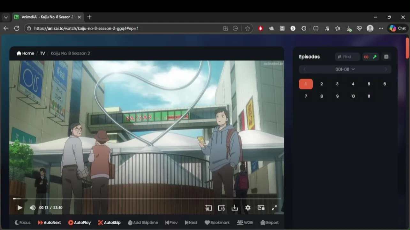
Task: Add this page to favorites star
Action: [x=247, y=28]
